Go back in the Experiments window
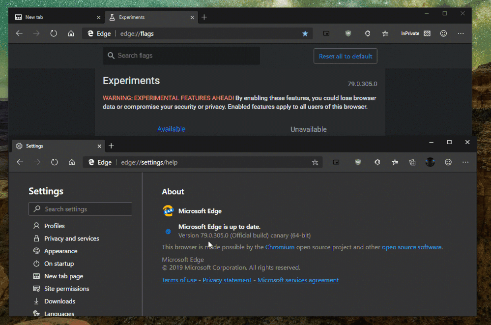 click(20, 33)
